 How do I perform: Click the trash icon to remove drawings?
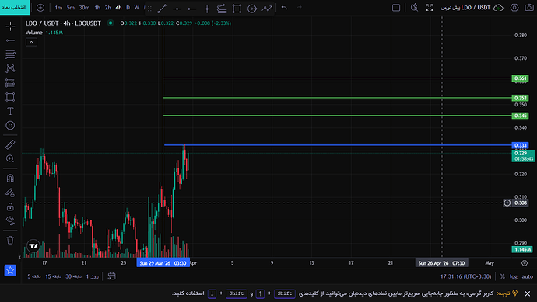[x=10, y=240]
